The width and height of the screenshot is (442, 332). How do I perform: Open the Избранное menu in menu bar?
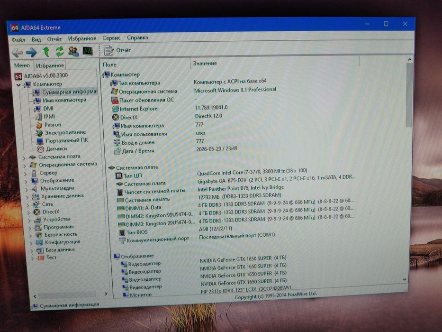(82, 38)
